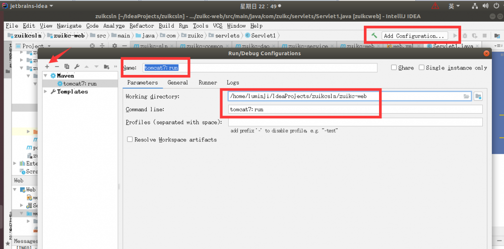Click the Profiles input field
This screenshot has height=249, width=504.
(355, 122)
